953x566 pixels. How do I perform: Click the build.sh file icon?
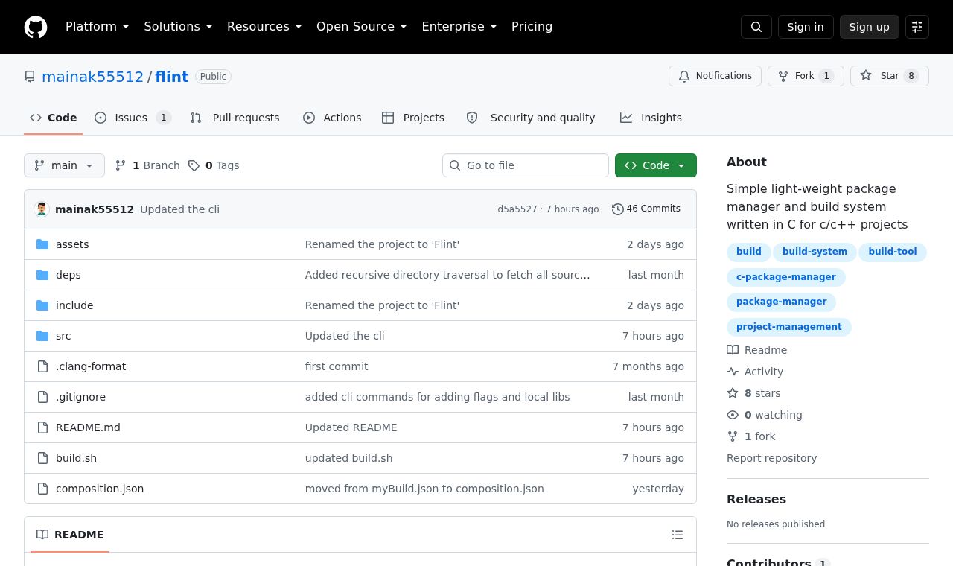42,458
